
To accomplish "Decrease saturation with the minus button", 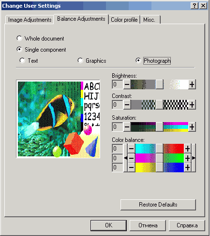I will click(x=127, y=127).
